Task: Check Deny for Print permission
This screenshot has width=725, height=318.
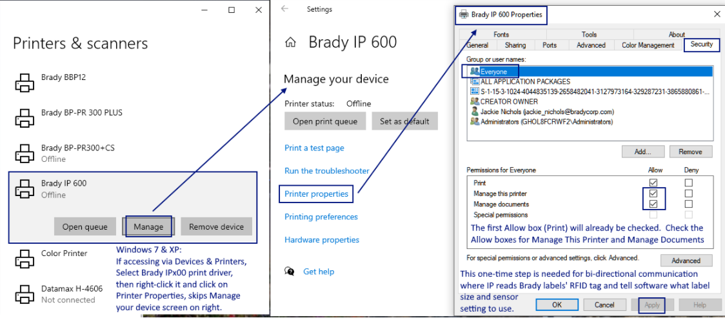Action: coord(689,183)
